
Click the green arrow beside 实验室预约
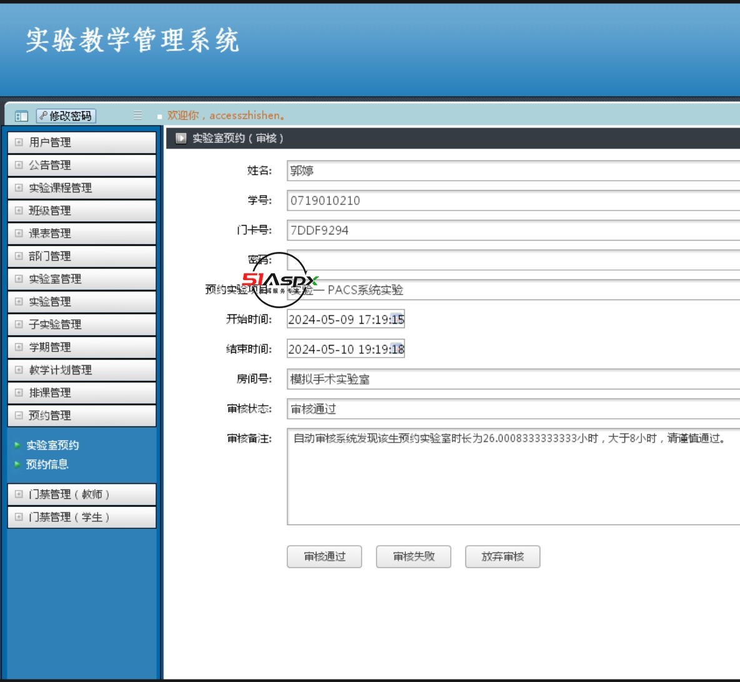pos(17,445)
